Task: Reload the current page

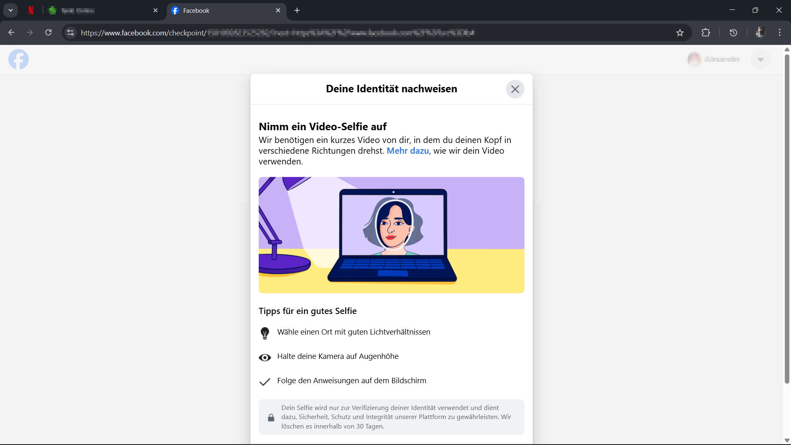Action: coord(49,33)
